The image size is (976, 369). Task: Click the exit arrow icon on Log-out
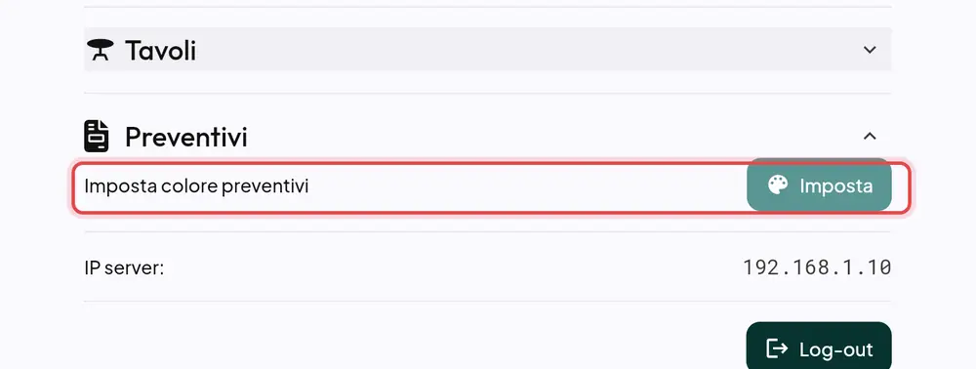click(x=777, y=349)
